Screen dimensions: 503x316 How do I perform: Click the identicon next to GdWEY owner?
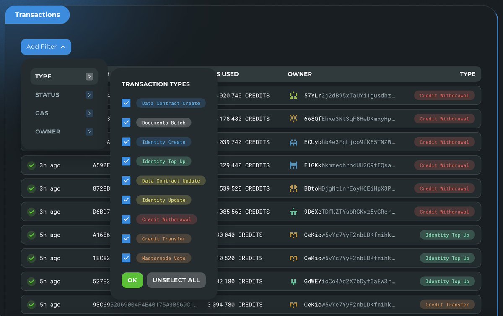[x=294, y=281]
